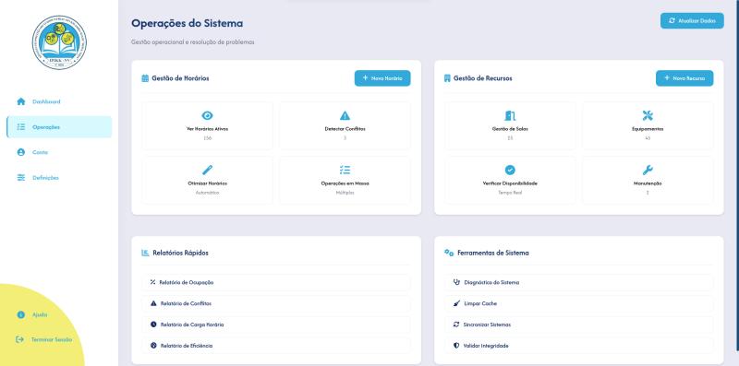The height and width of the screenshot is (366, 739).
Task: Click the Relatório de Carga Horária label
Action: click(192, 325)
